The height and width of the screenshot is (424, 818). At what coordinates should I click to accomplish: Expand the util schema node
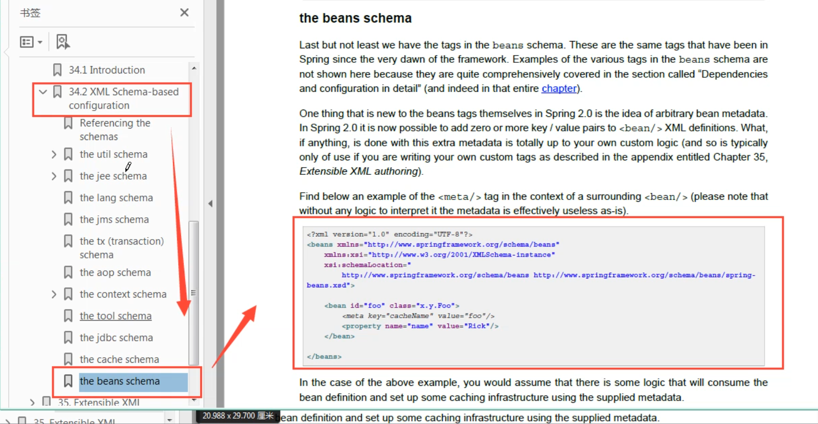tap(54, 154)
